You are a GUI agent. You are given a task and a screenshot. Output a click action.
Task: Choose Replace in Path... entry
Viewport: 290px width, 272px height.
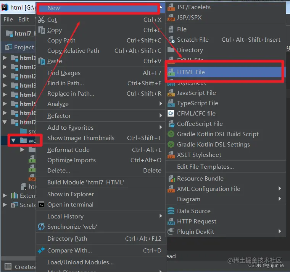tap(100, 94)
